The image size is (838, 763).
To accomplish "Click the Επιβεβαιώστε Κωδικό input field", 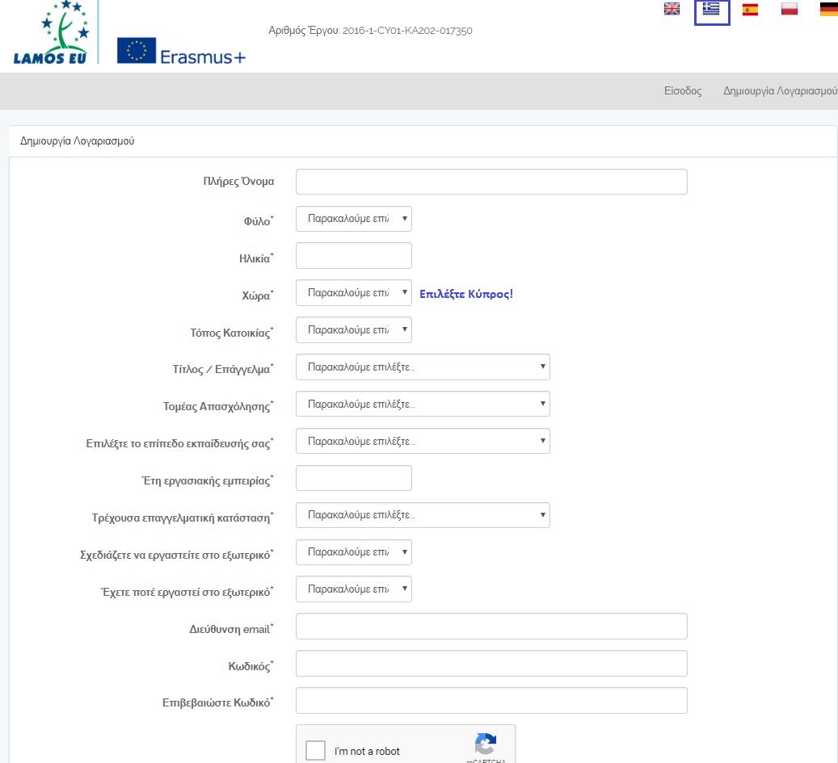I will (491, 701).
